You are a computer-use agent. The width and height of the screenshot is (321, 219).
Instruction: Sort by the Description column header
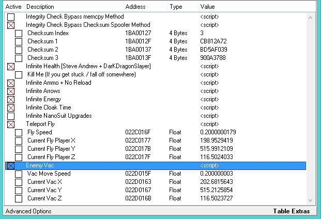point(74,7)
